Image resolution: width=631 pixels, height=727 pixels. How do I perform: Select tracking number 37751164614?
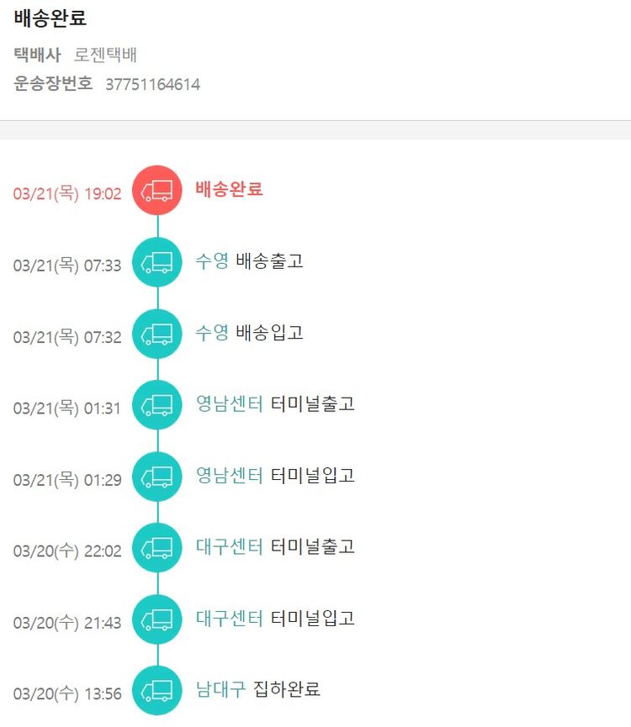pos(152,85)
